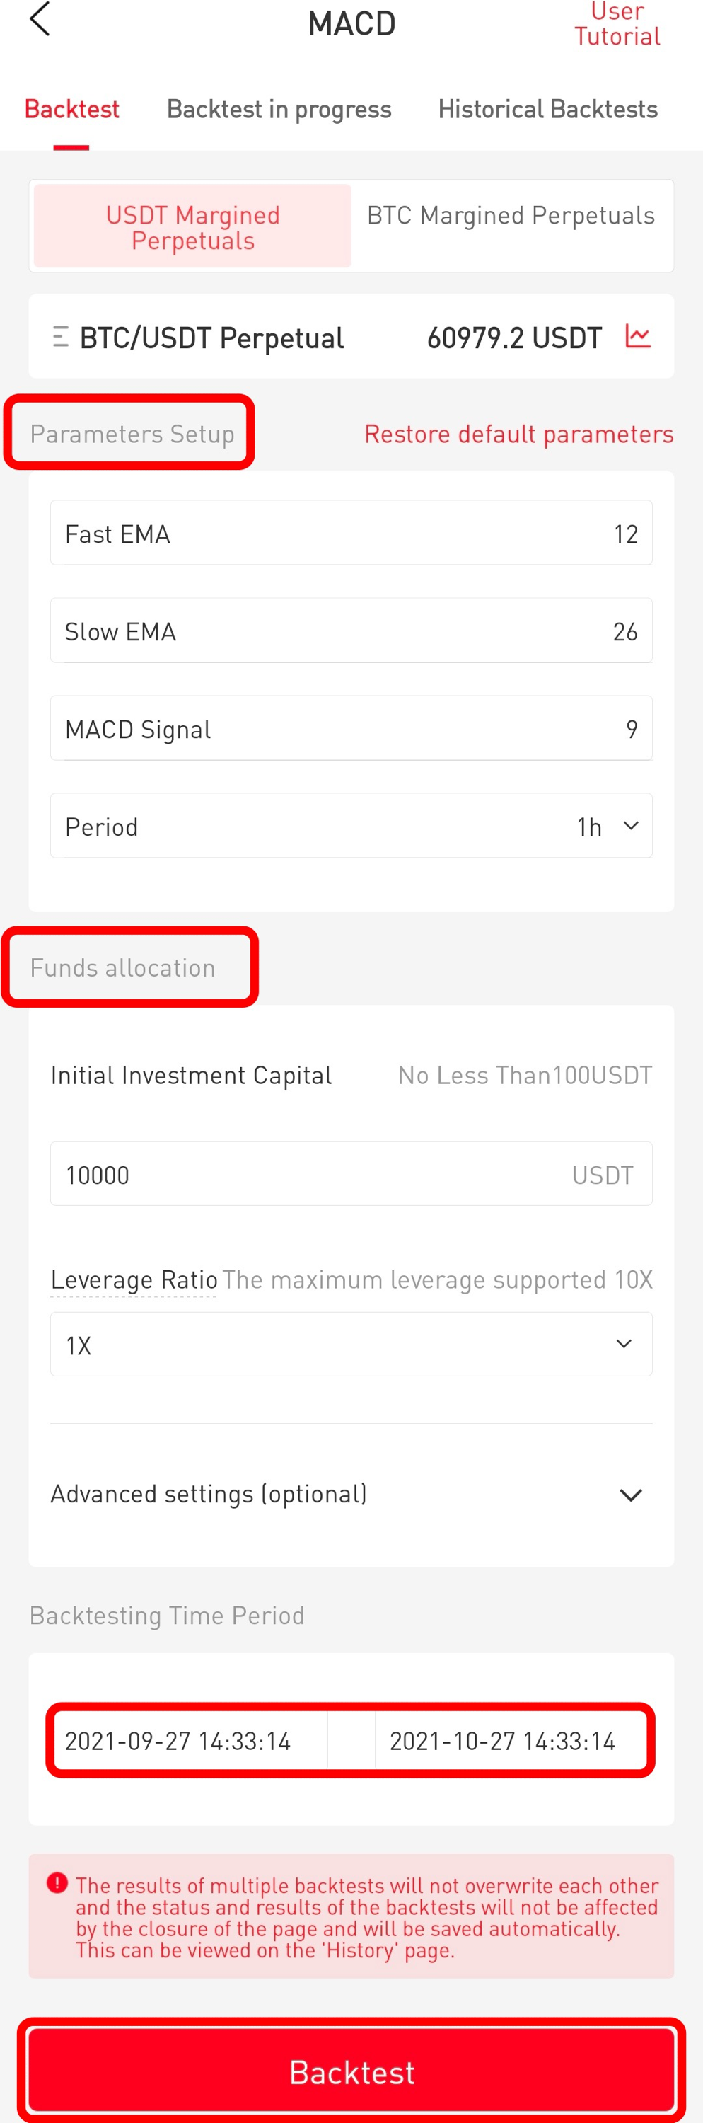This screenshot has height=2123, width=703.
Task: Select USDT Margined Perpetuals option
Action: [x=192, y=226]
